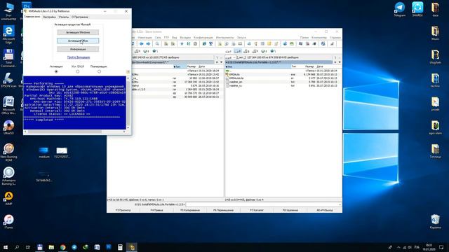This screenshot has height=252, width=449.
Task: Open Утилиты tab in KMSAuto Lite
Action: 64,17
